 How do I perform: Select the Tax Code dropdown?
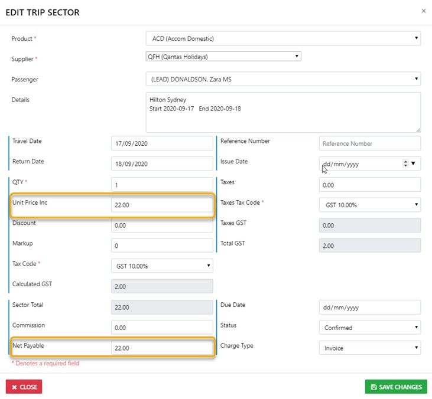(x=162, y=266)
